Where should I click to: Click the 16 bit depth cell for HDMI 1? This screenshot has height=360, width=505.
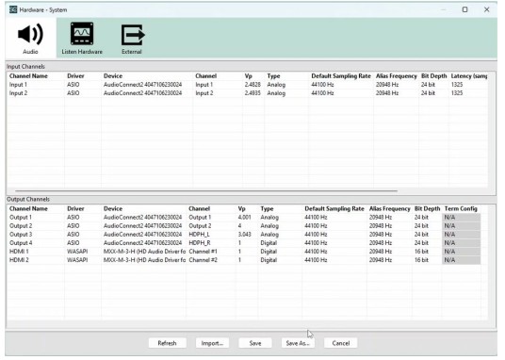point(421,252)
